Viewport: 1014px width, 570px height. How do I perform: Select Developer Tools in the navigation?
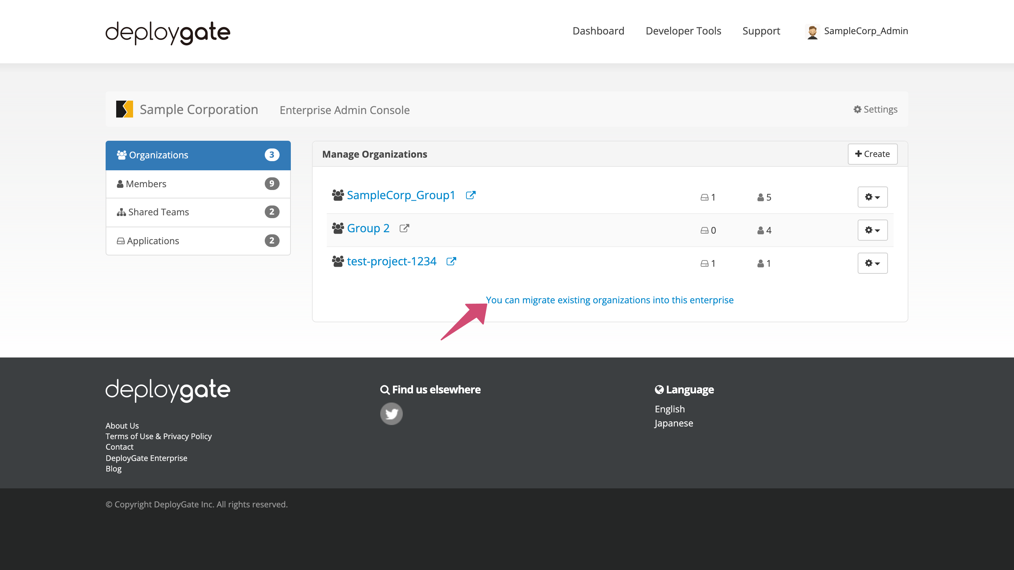683,31
